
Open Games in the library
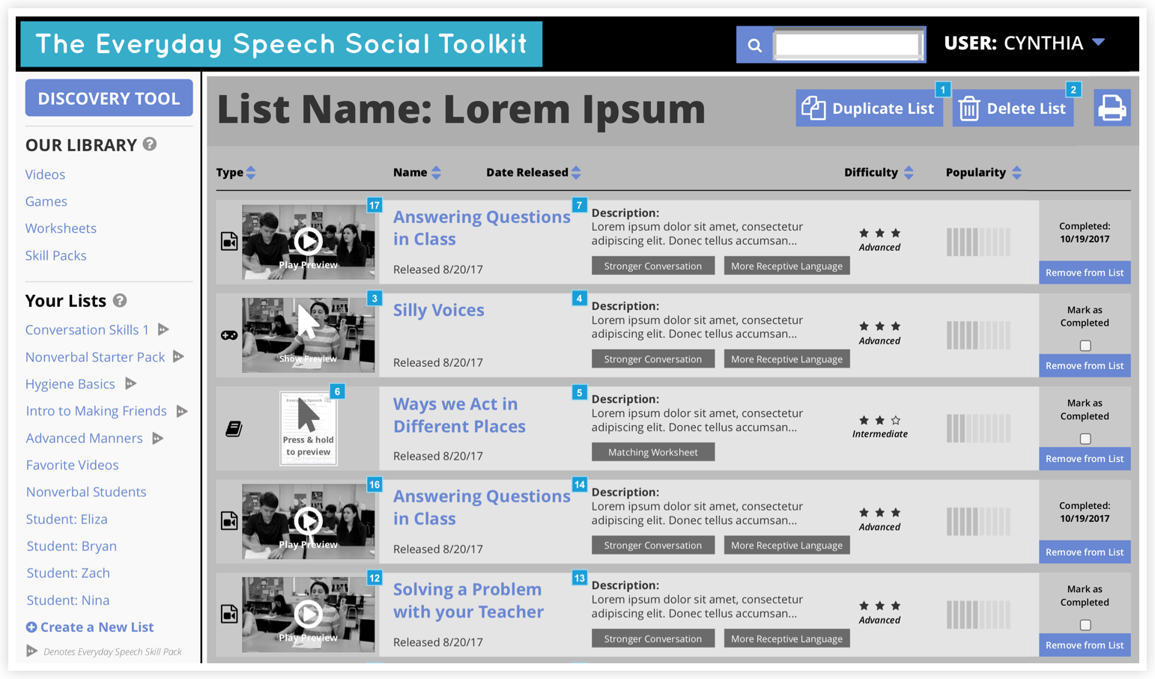click(46, 201)
